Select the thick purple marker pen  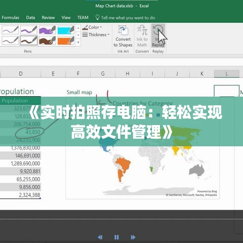tap(29, 30)
